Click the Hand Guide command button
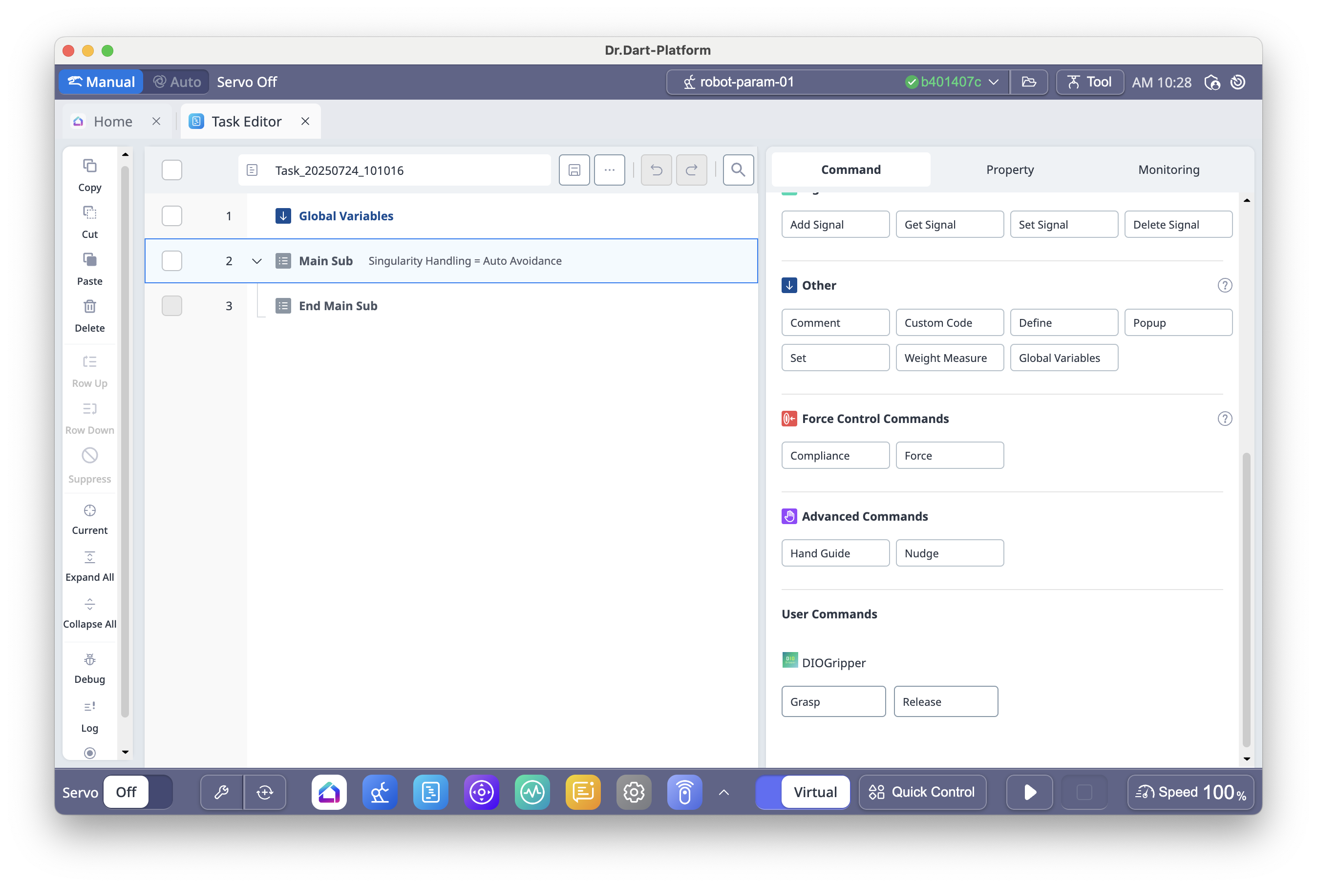The image size is (1317, 887). (x=835, y=553)
